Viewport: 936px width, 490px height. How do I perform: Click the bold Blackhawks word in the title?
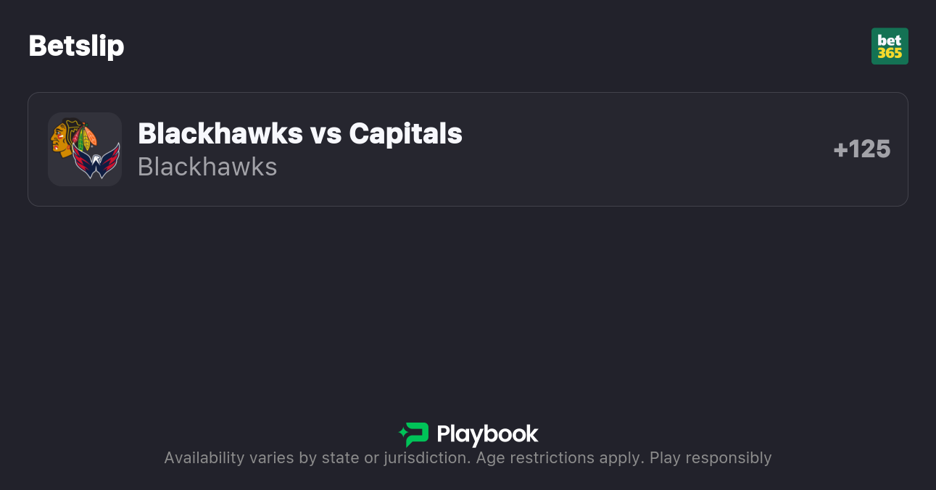(x=220, y=133)
